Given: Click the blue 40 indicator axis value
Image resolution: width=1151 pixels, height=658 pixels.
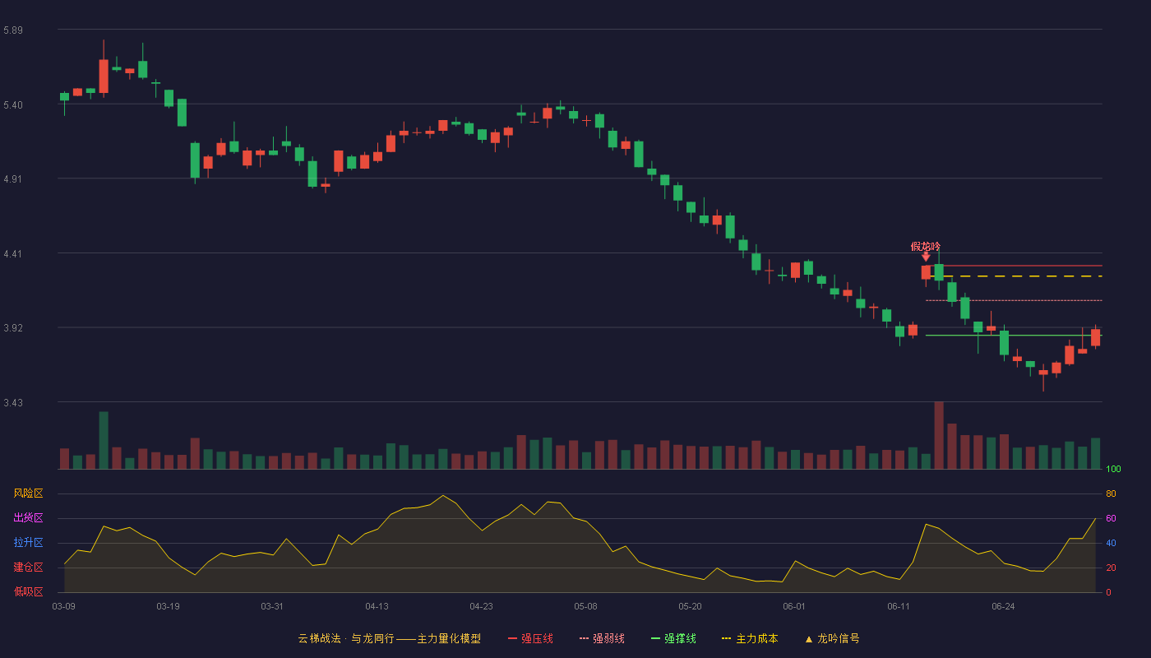Looking at the screenshot, I should click(x=1111, y=543).
